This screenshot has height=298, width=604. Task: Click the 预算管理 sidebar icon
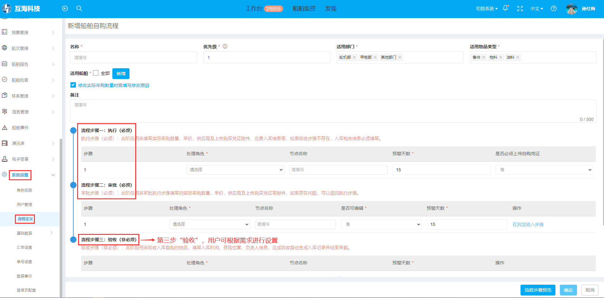click(4, 32)
